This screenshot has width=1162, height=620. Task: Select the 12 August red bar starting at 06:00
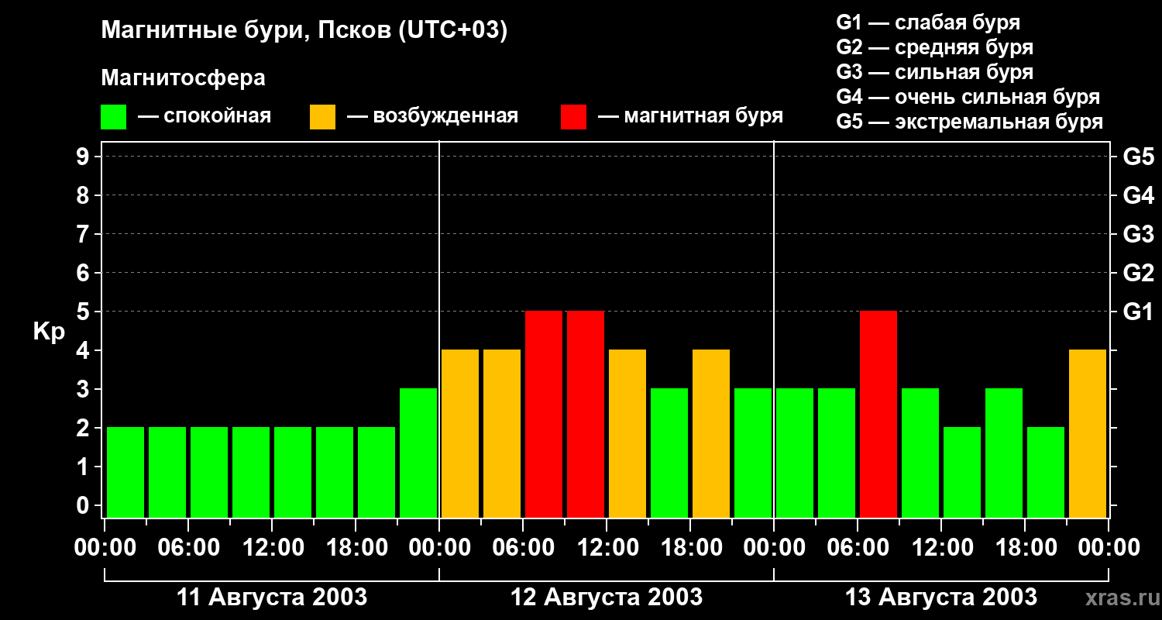[x=544, y=414]
